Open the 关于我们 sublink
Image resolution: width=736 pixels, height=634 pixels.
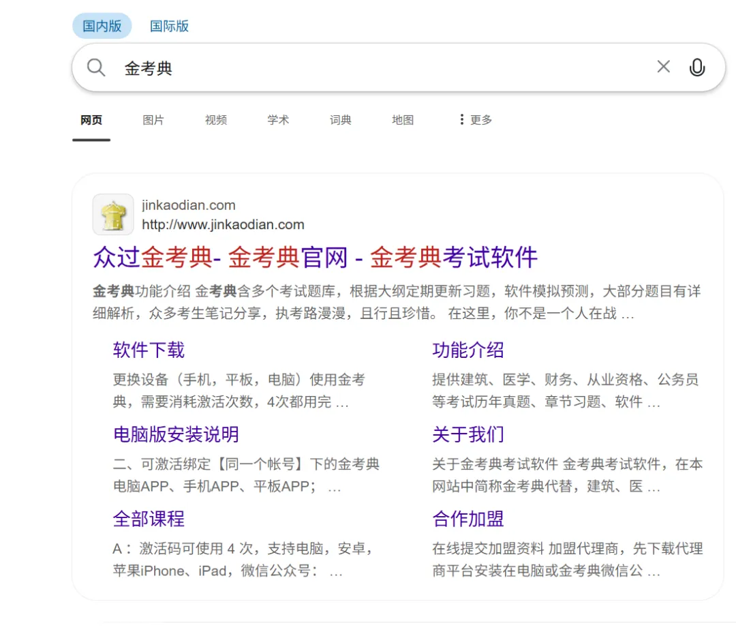coord(468,434)
